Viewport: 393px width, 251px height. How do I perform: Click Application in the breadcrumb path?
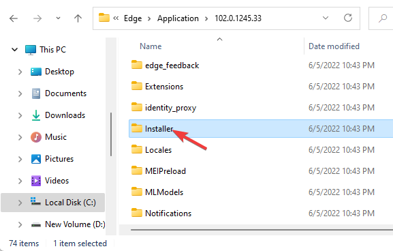178,18
